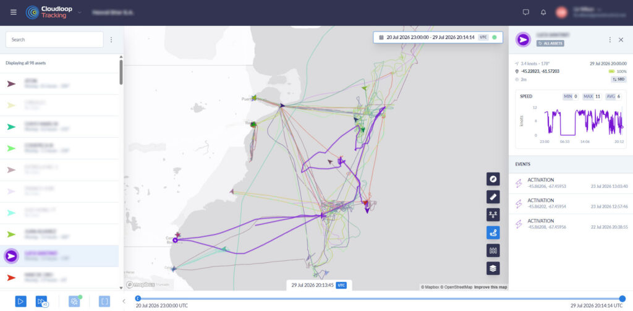
Task: Open ACTIVATION event at 22 Jul 2026 20:38:55
Action: tap(571, 224)
